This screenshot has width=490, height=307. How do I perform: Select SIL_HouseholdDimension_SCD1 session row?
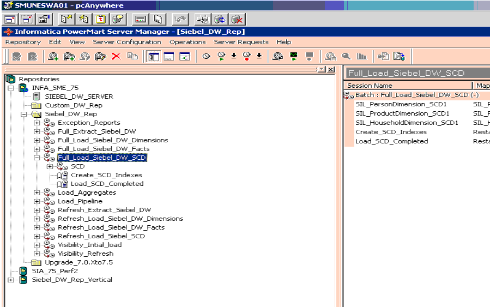[x=407, y=123]
